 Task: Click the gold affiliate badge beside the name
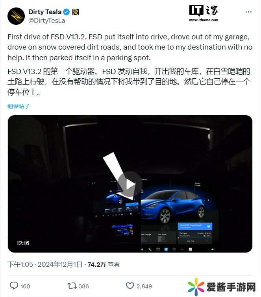(76, 12)
